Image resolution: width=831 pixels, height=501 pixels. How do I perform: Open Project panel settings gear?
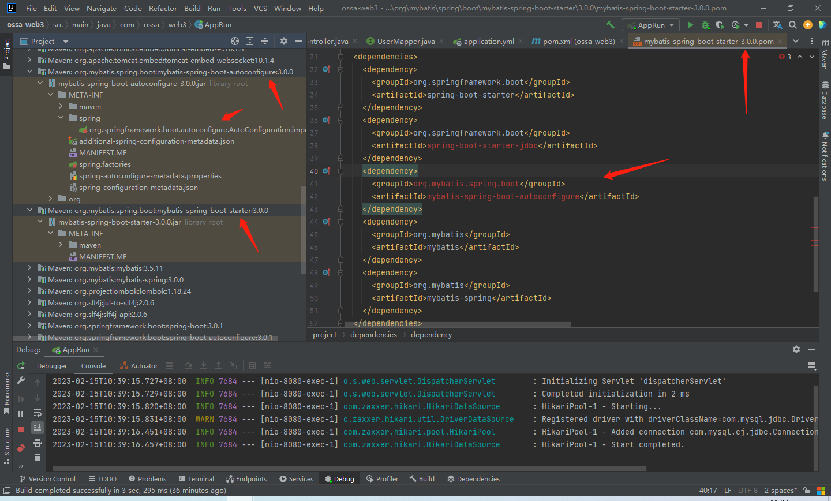coord(283,41)
